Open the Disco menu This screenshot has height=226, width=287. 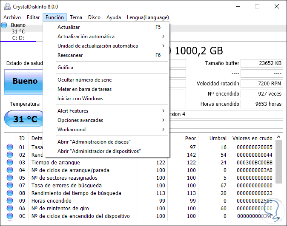[94, 17]
